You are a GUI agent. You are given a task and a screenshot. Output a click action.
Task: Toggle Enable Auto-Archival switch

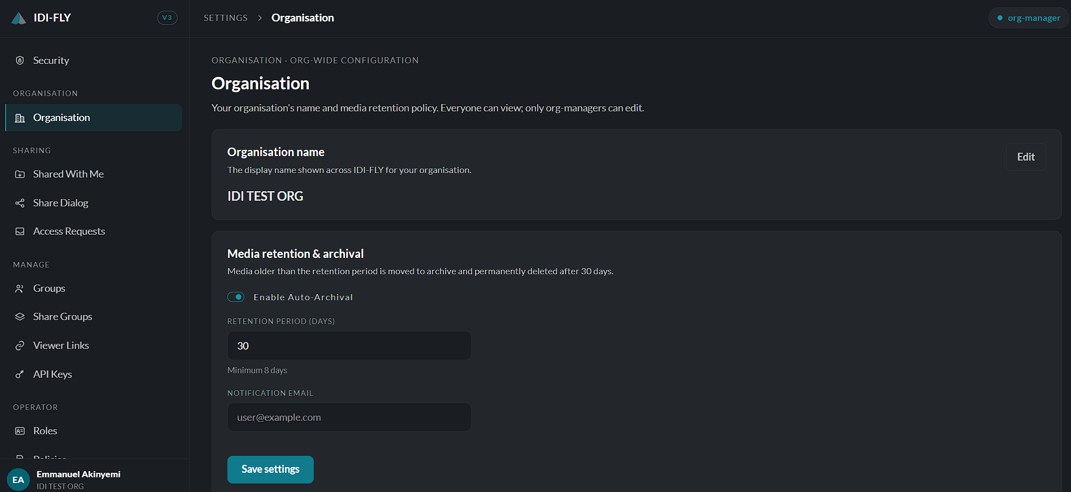pos(236,297)
